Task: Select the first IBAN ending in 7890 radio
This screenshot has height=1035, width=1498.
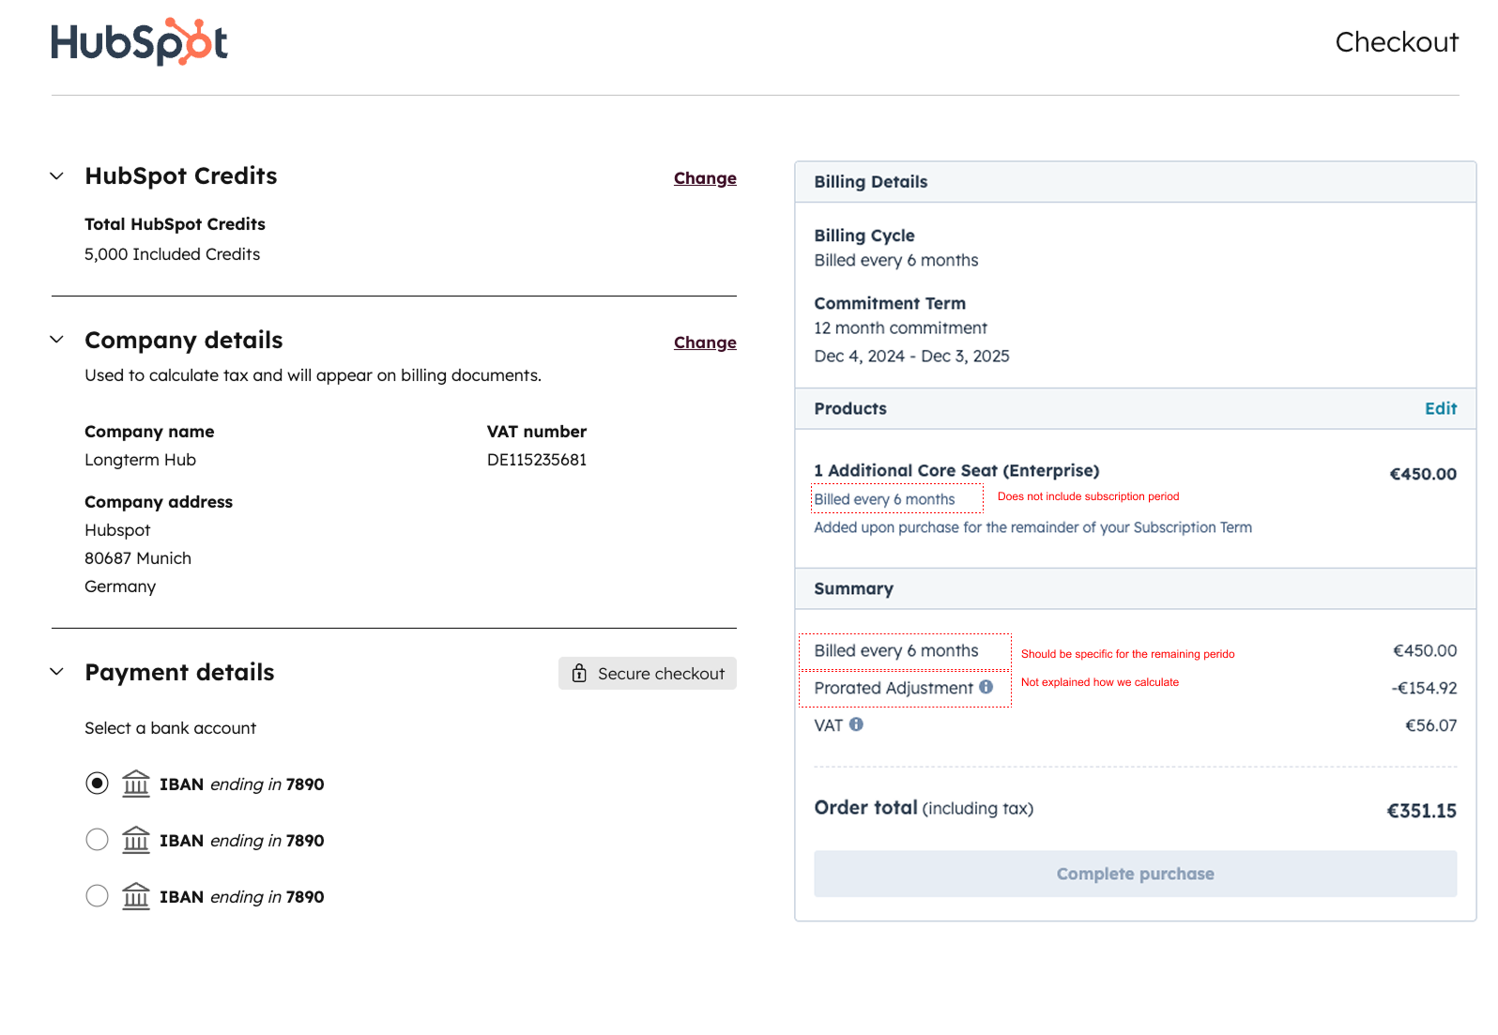Action: pyautogui.click(x=97, y=784)
